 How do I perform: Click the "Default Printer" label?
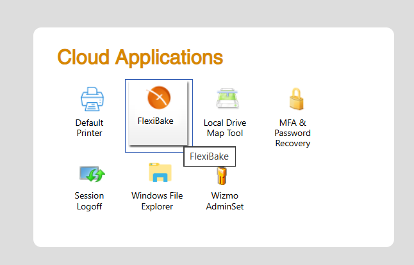pos(89,128)
